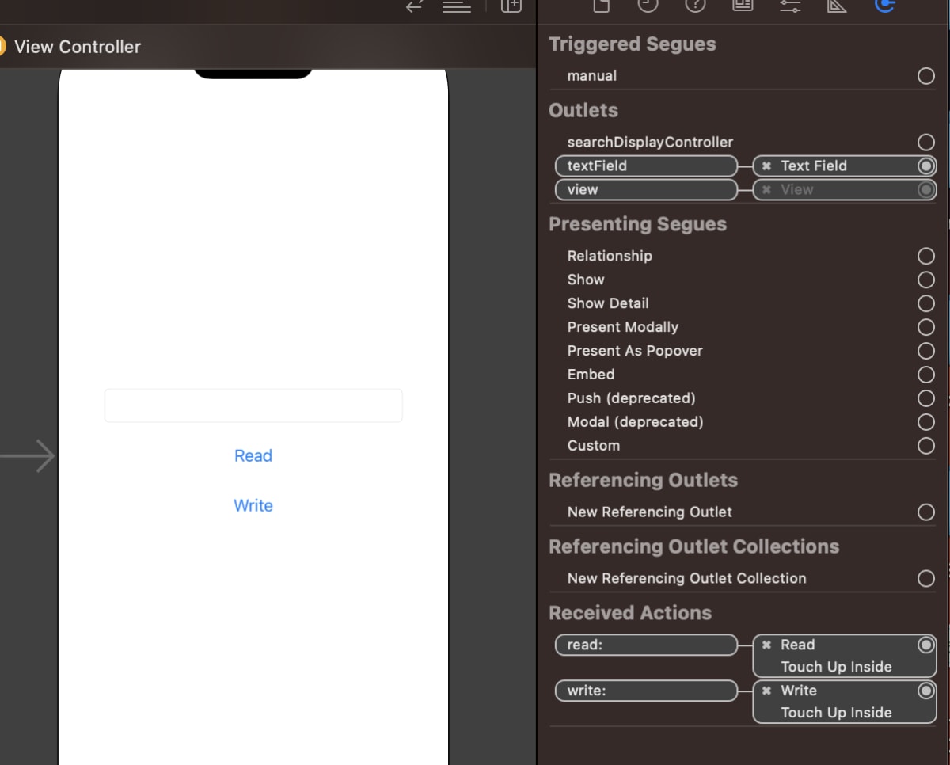Tap the Read button on canvas
This screenshot has height=765, width=950.
253,456
